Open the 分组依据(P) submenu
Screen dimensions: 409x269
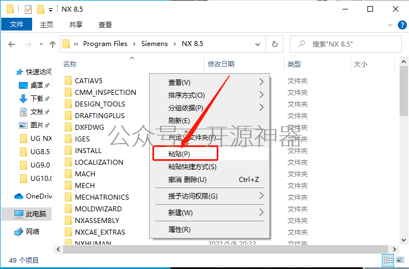(210, 108)
